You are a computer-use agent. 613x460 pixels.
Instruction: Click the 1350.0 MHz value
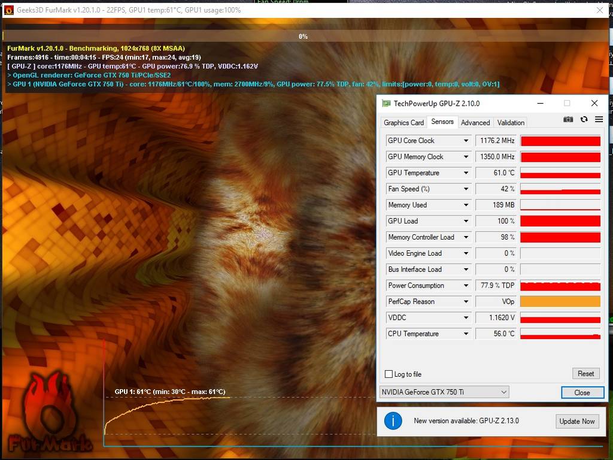tap(496, 157)
